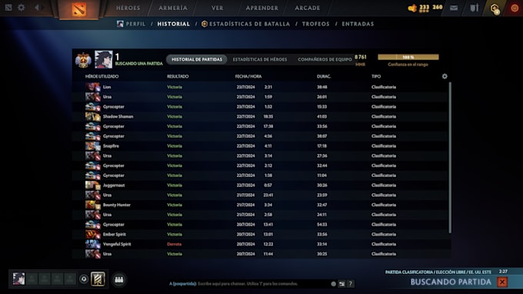The image size is (523, 294).
Task: Click the first empty party slot
Action: (32, 279)
